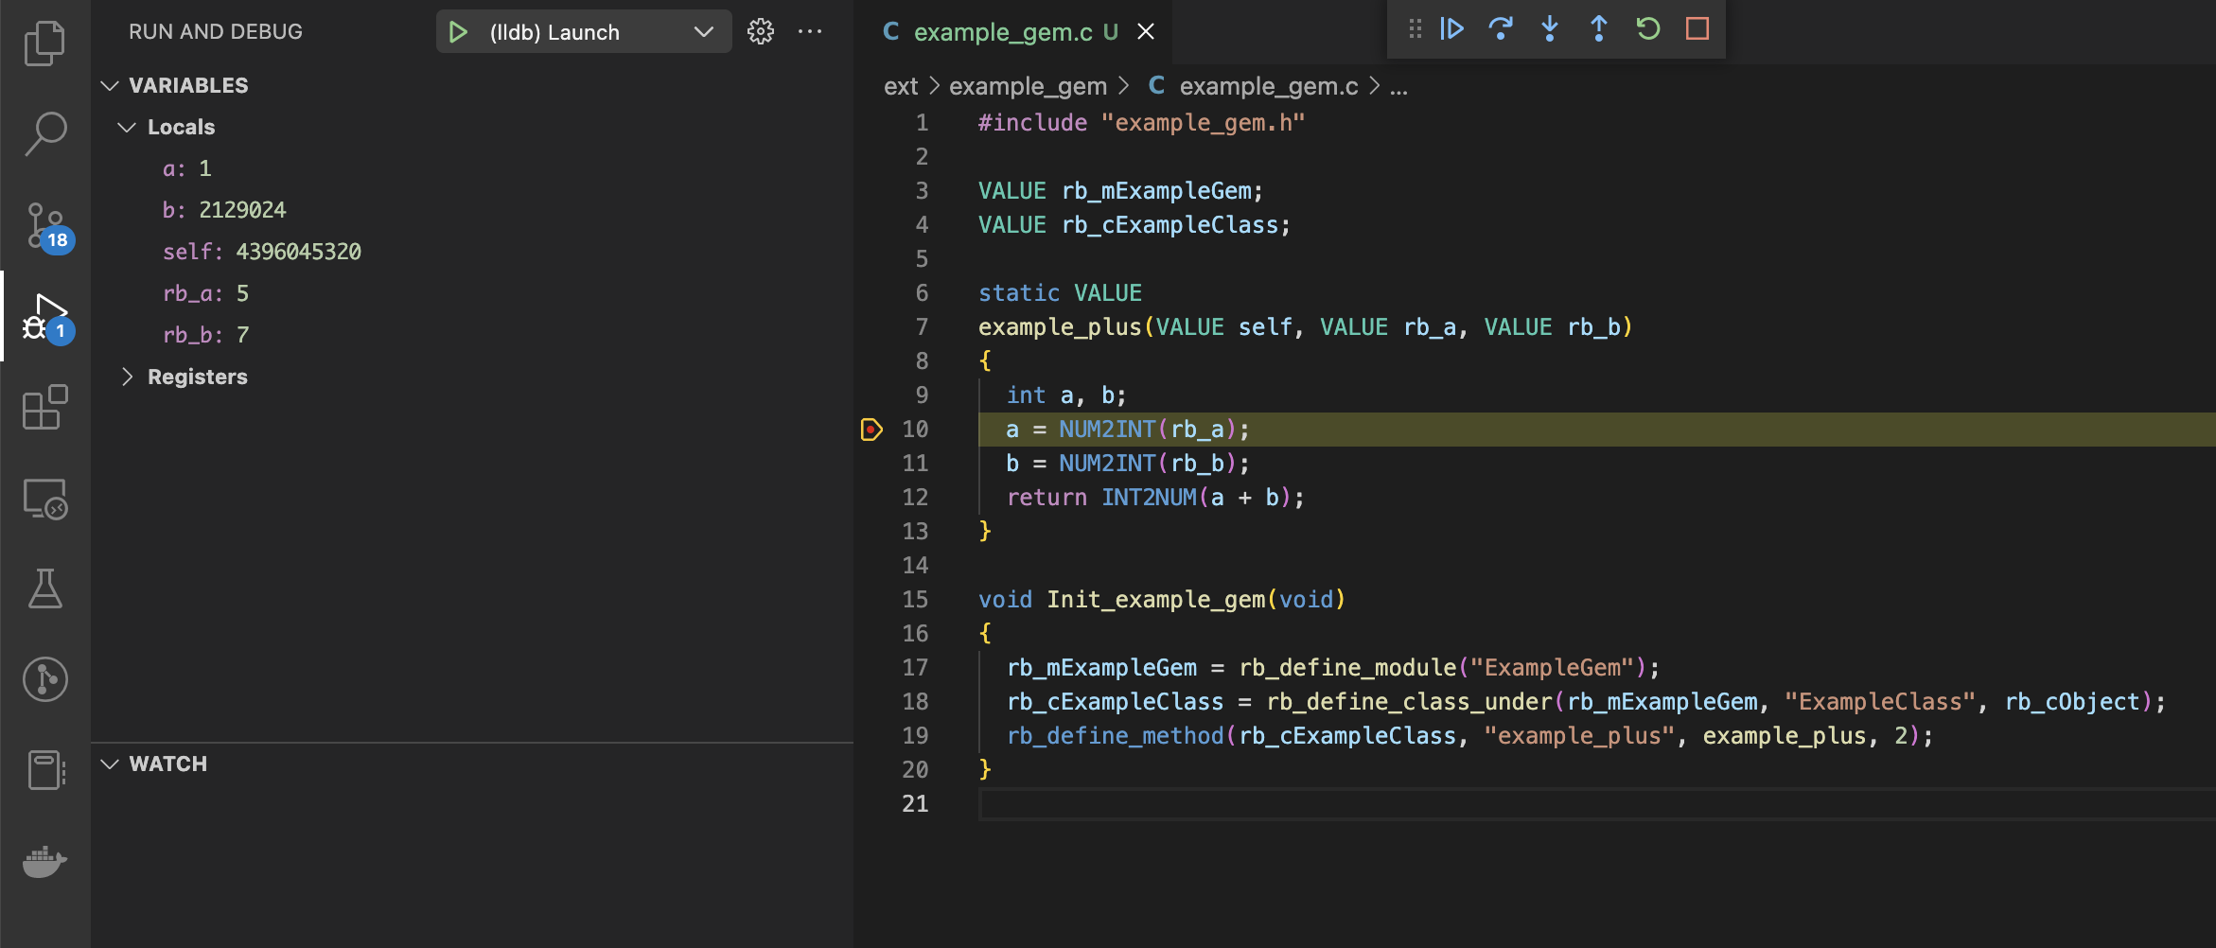Screen dimensions: 2216x948
Task: Start debugging with green play button
Action: coord(458,32)
